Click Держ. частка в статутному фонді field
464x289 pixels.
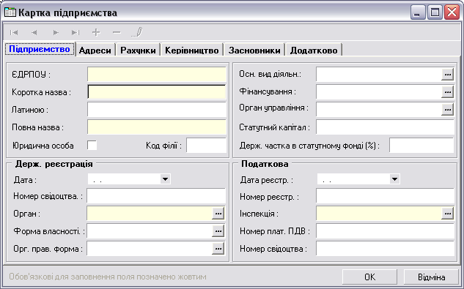pyautogui.click(x=421, y=146)
